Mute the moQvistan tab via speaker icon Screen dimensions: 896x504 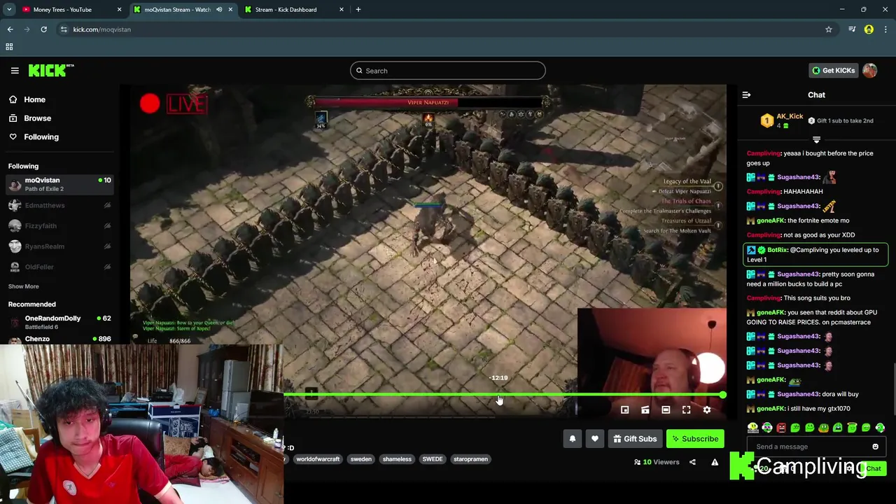pyautogui.click(x=219, y=10)
